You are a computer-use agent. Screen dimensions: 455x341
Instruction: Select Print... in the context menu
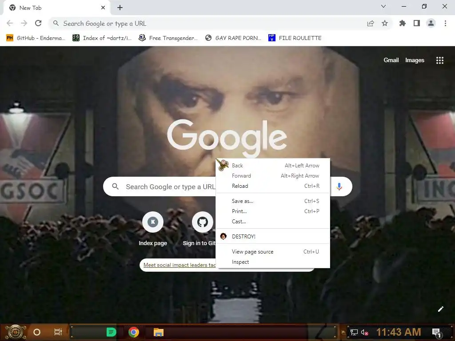coord(273,211)
